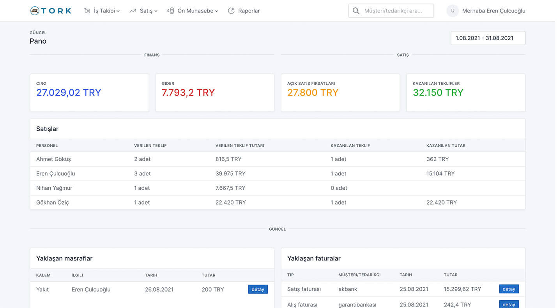Click the Raporlar pie chart icon

point(231,11)
